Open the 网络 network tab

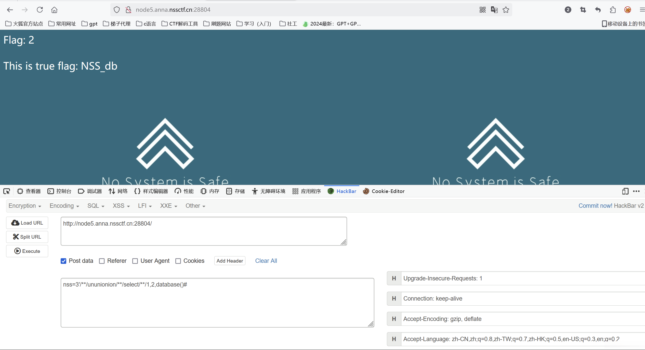coord(118,191)
